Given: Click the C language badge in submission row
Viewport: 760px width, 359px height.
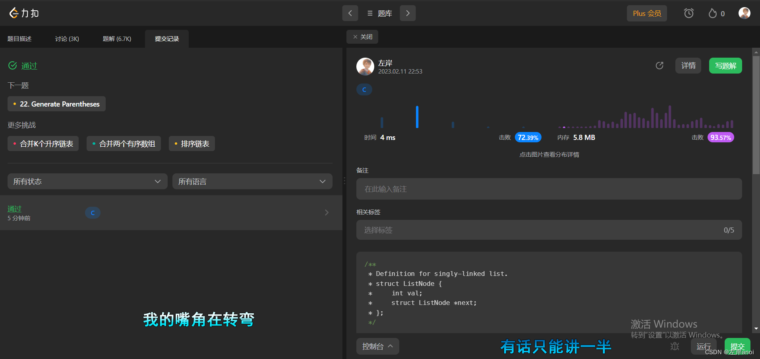Looking at the screenshot, I should point(93,213).
